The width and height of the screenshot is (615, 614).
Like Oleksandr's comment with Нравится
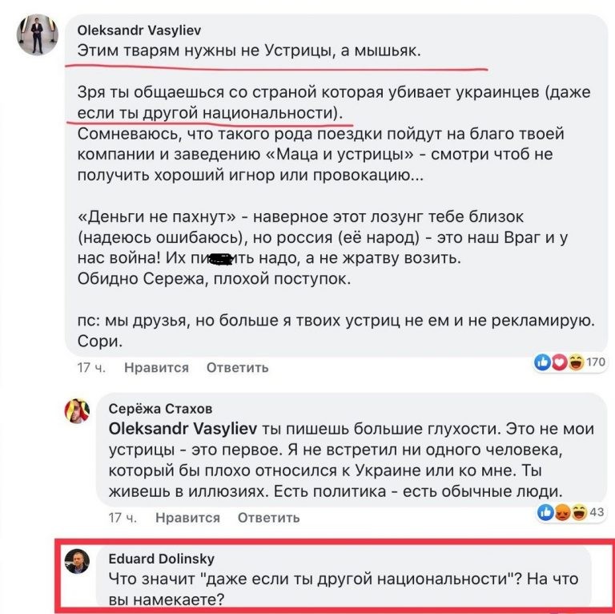tap(157, 368)
